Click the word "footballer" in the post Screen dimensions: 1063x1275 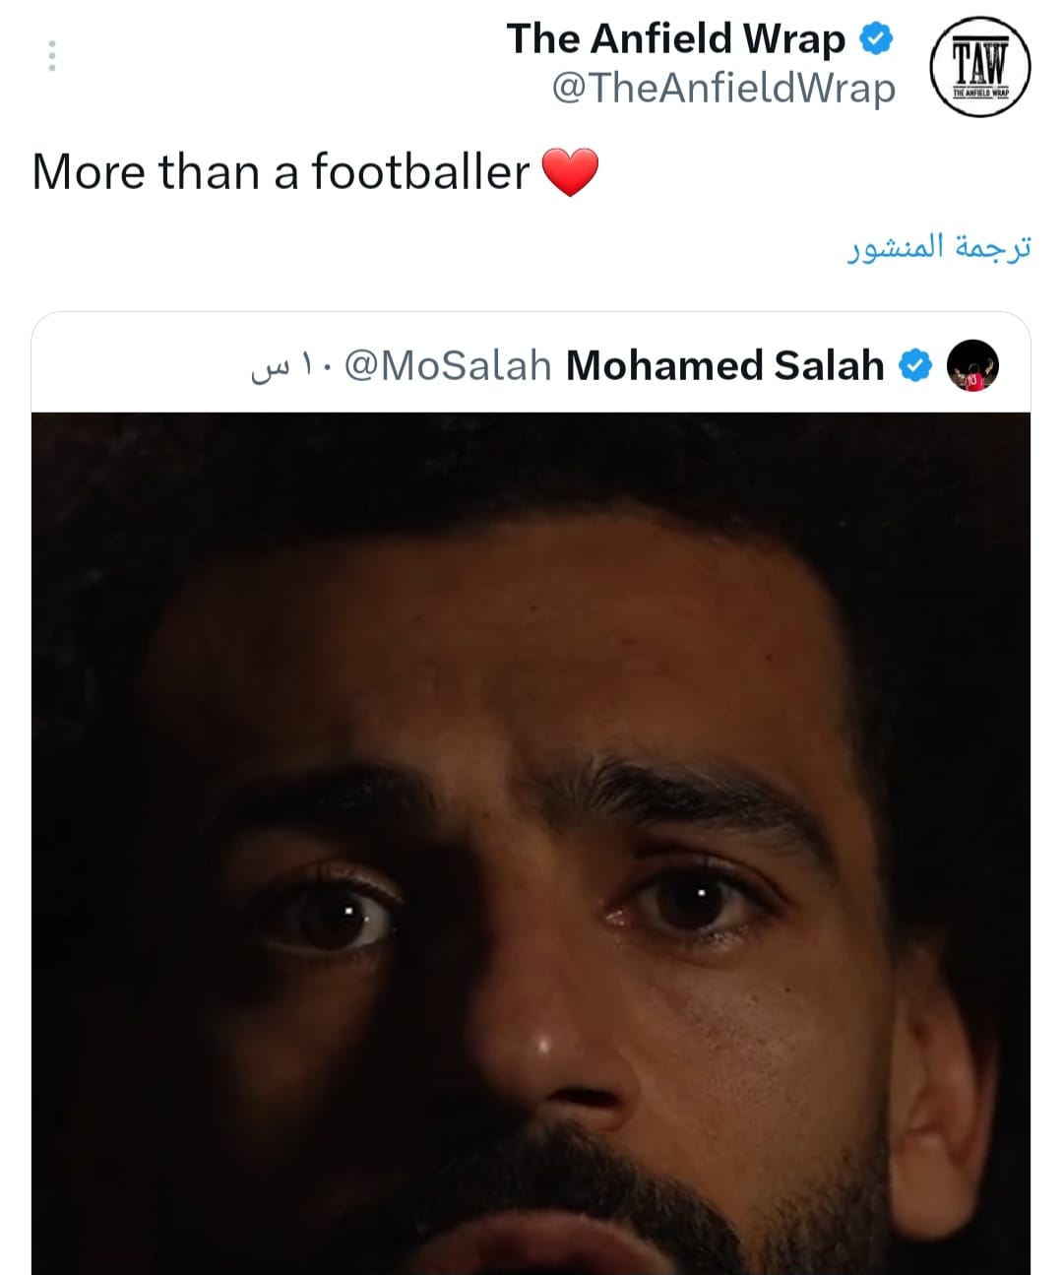pos(420,172)
